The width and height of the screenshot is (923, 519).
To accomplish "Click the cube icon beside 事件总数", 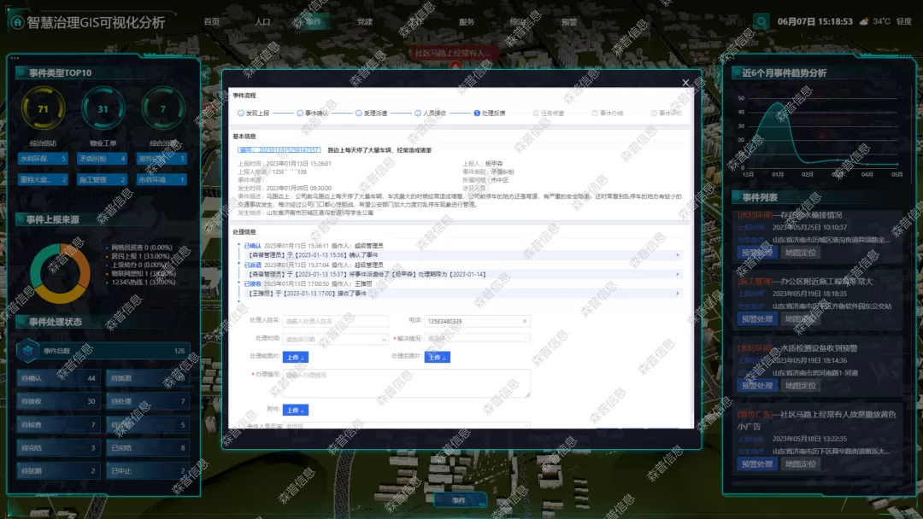I will pos(27,351).
